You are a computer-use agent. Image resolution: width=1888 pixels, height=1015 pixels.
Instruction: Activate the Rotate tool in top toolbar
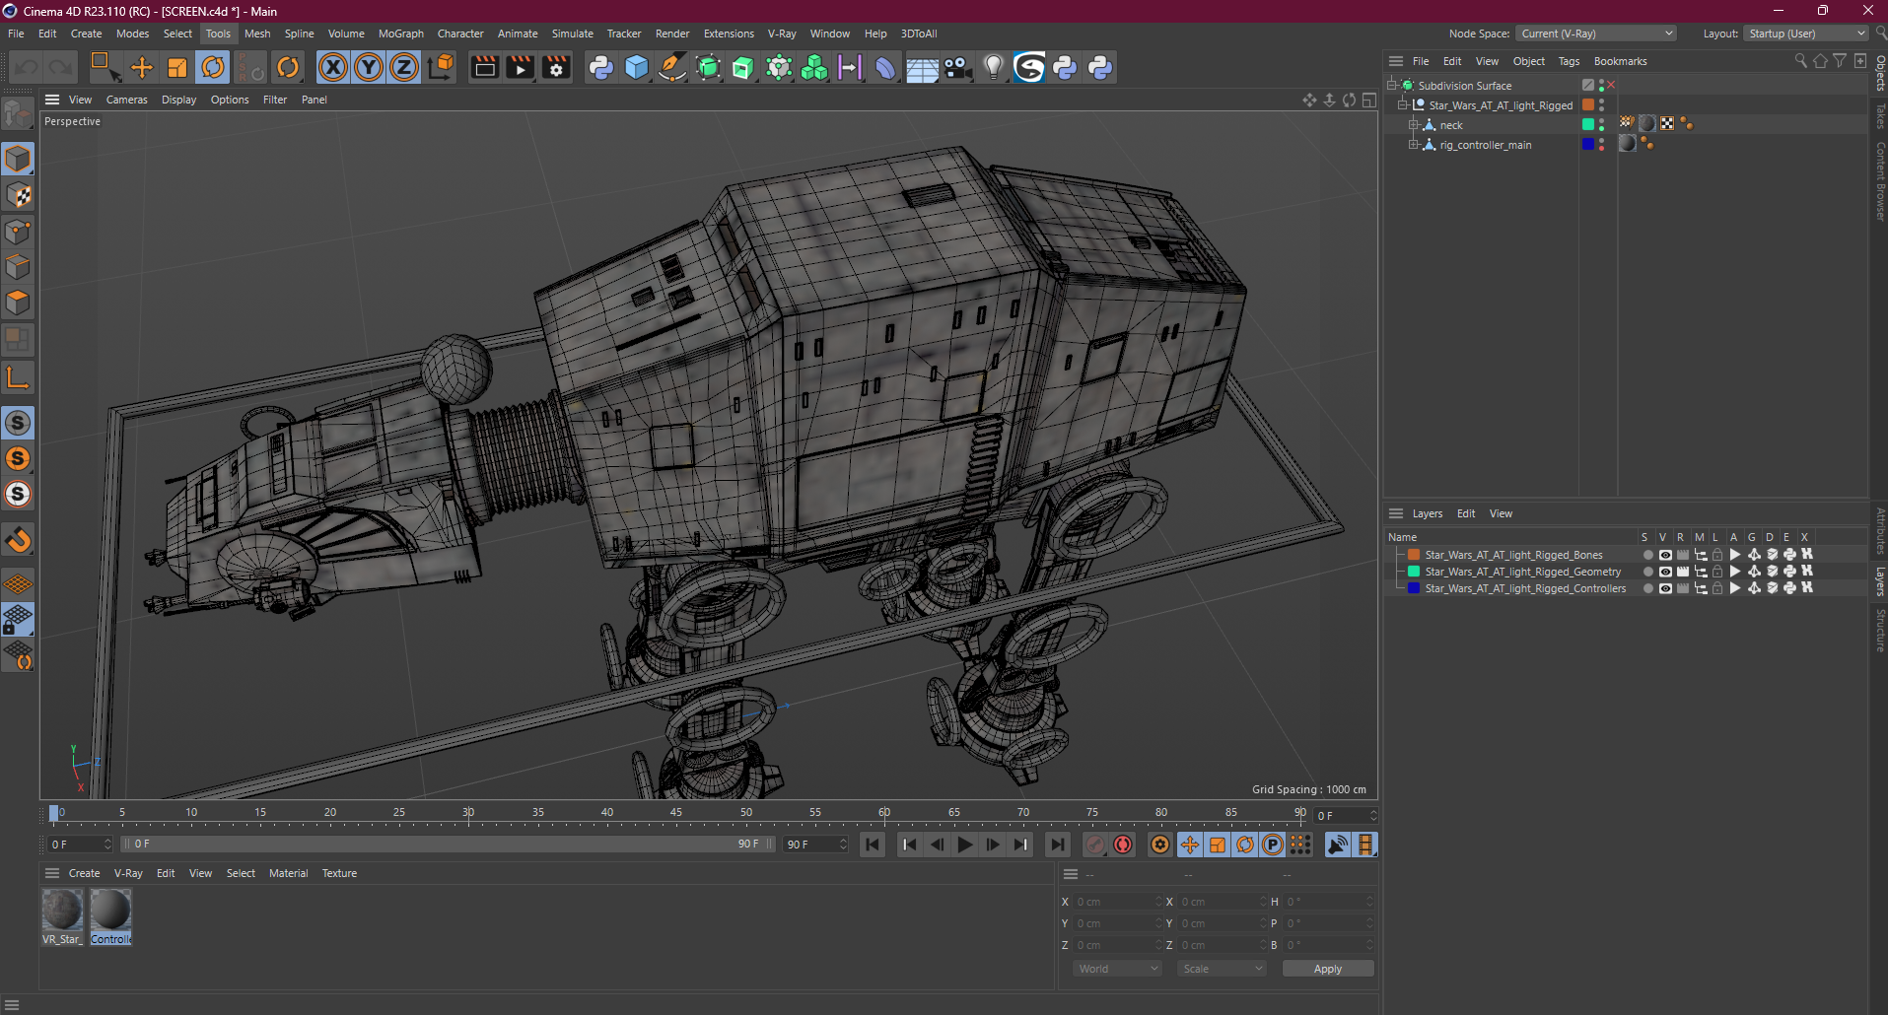tap(213, 67)
